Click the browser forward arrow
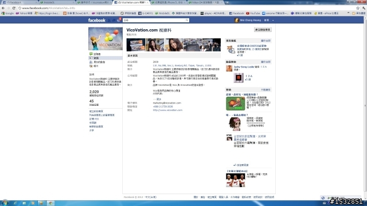 pos(9,8)
